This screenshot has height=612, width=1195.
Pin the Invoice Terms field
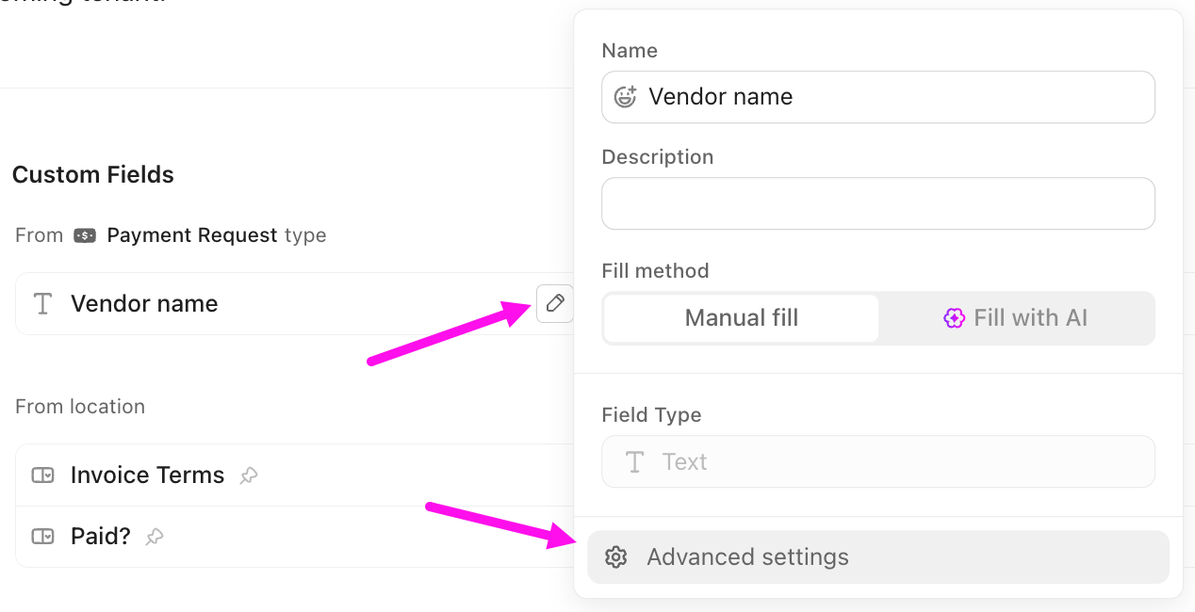pos(248,476)
